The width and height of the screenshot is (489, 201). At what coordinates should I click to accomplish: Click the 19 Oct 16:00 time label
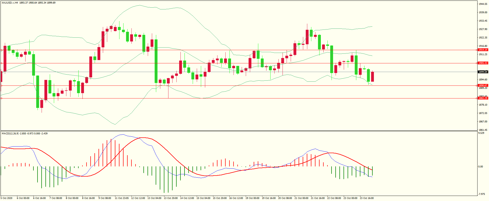[269, 198]
